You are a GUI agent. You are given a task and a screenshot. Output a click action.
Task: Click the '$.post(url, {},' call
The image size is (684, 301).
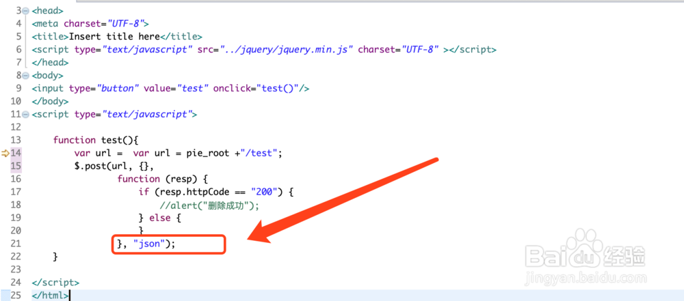tap(114, 167)
